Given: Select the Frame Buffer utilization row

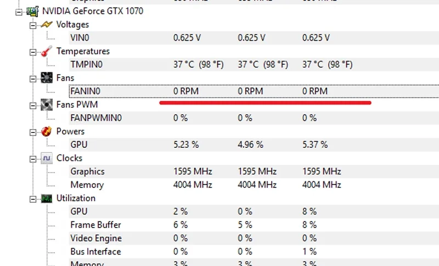Looking at the screenshot, I should pos(95,225).
